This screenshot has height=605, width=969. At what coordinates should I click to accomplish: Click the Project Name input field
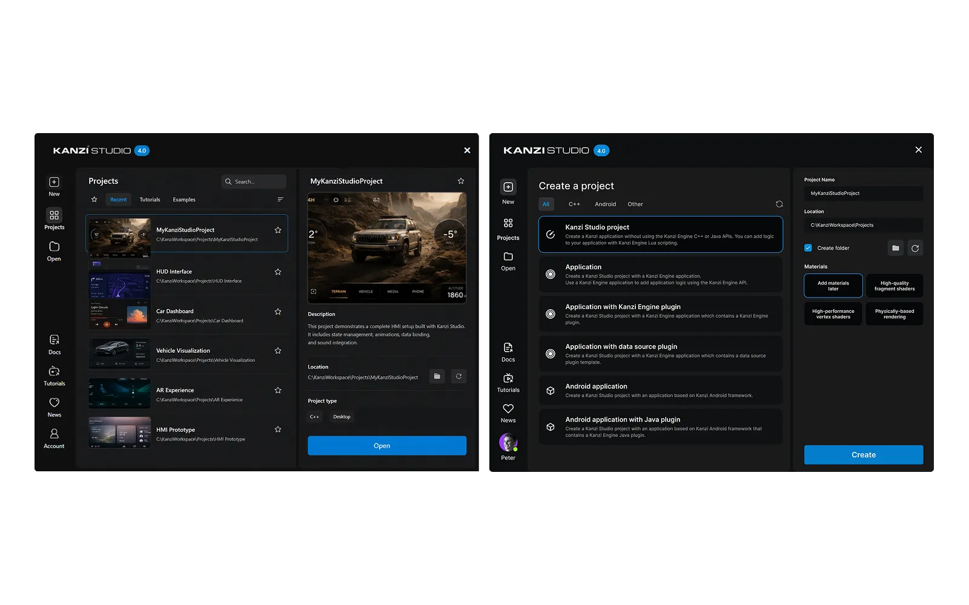coord(864,193)
